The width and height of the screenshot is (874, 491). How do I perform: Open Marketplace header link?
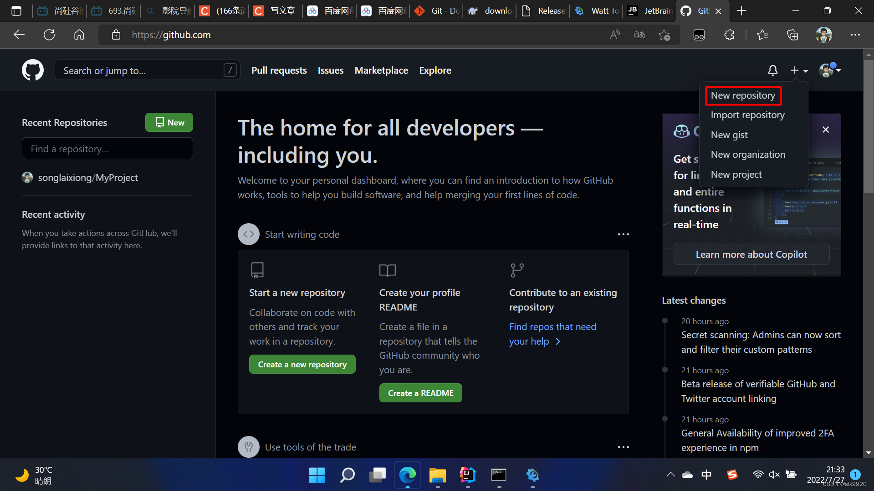381,70
